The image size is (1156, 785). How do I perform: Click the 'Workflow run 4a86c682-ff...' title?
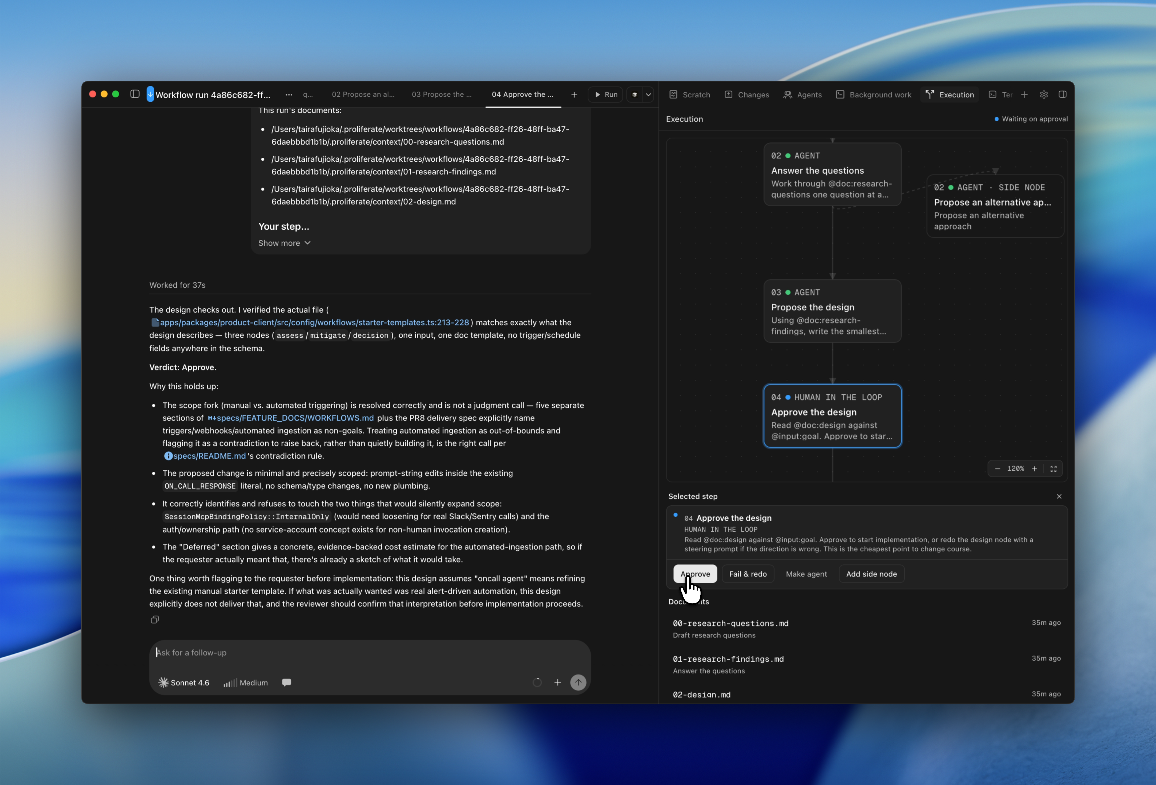213,94
